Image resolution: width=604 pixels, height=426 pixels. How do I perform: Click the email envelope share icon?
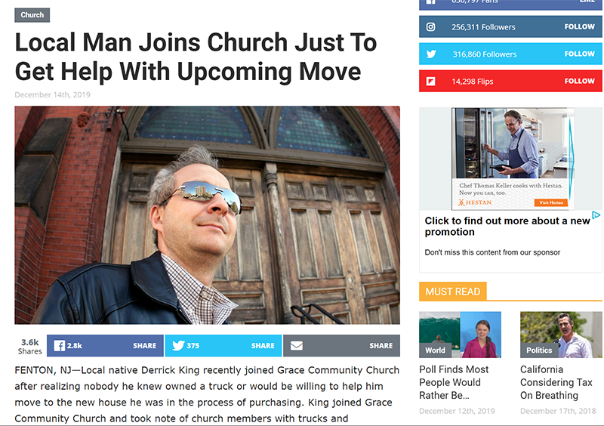click(x=296, y=346)
